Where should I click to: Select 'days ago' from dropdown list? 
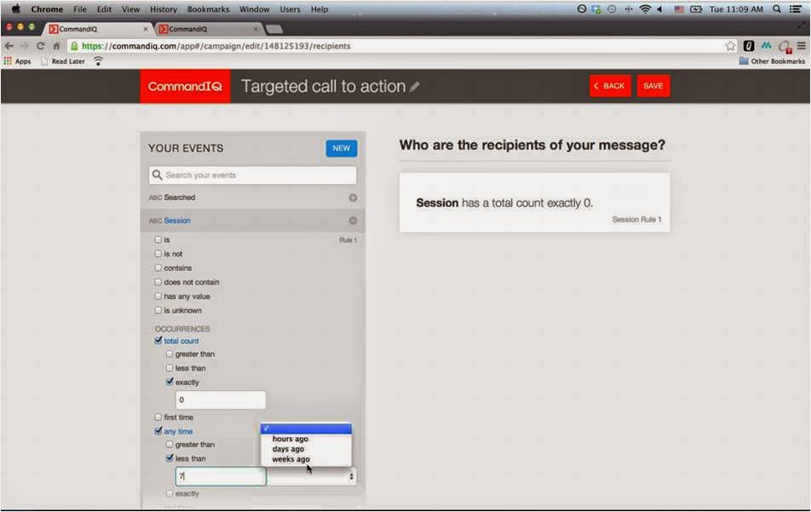click(x=306, y=449)
